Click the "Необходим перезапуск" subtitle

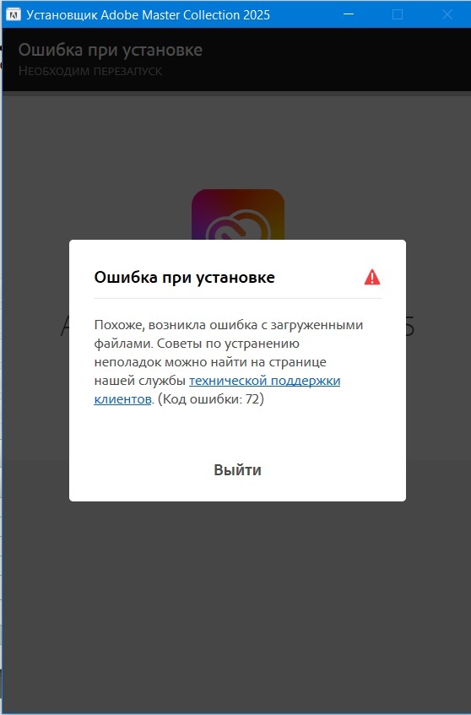tap(90, 71)
